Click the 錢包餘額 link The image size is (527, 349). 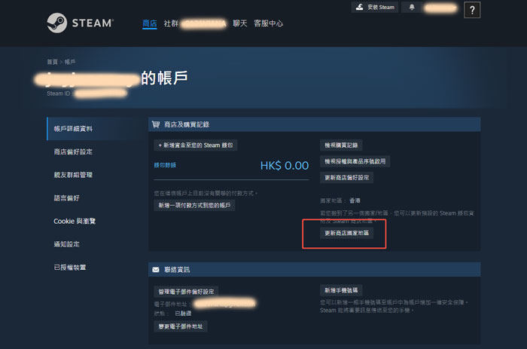coord(165,165)
